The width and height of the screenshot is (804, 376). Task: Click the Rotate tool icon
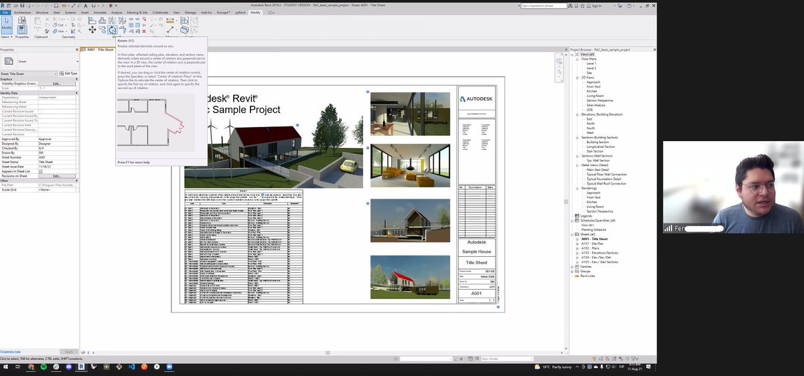pos(112,29)
